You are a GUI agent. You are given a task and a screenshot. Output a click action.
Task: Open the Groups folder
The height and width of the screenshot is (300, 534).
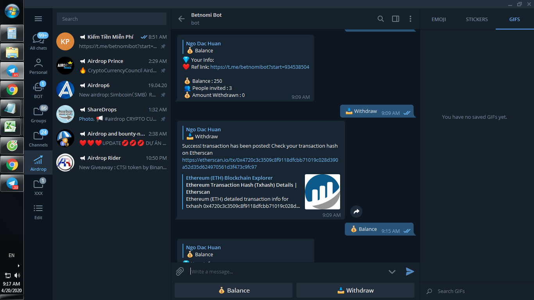tap(38, 114)
